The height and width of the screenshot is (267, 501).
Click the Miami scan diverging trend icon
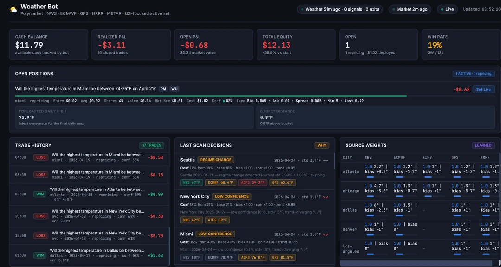click(x=326, y=234)
